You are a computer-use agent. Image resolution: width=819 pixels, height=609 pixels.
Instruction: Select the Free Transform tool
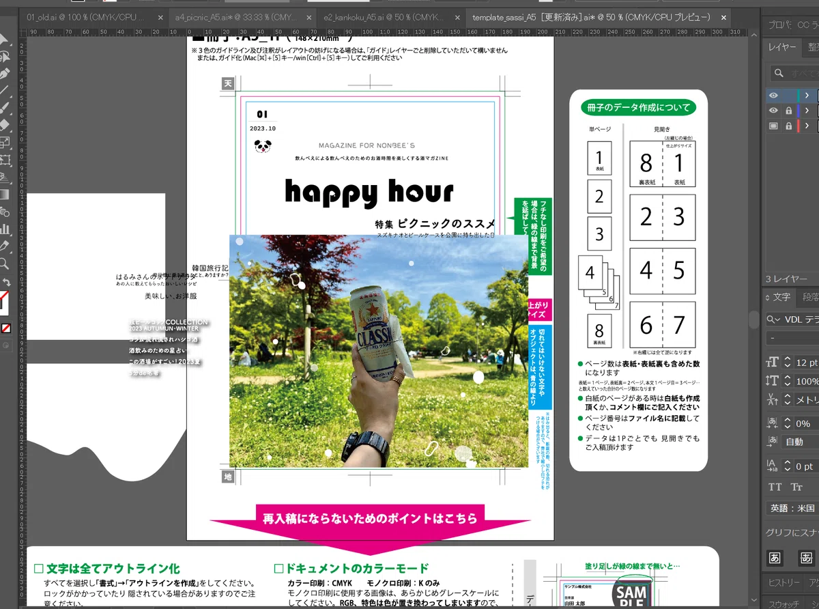(4, 161)
